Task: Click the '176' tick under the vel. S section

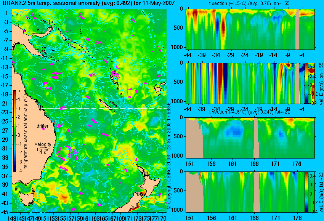Action: [297, 218]
